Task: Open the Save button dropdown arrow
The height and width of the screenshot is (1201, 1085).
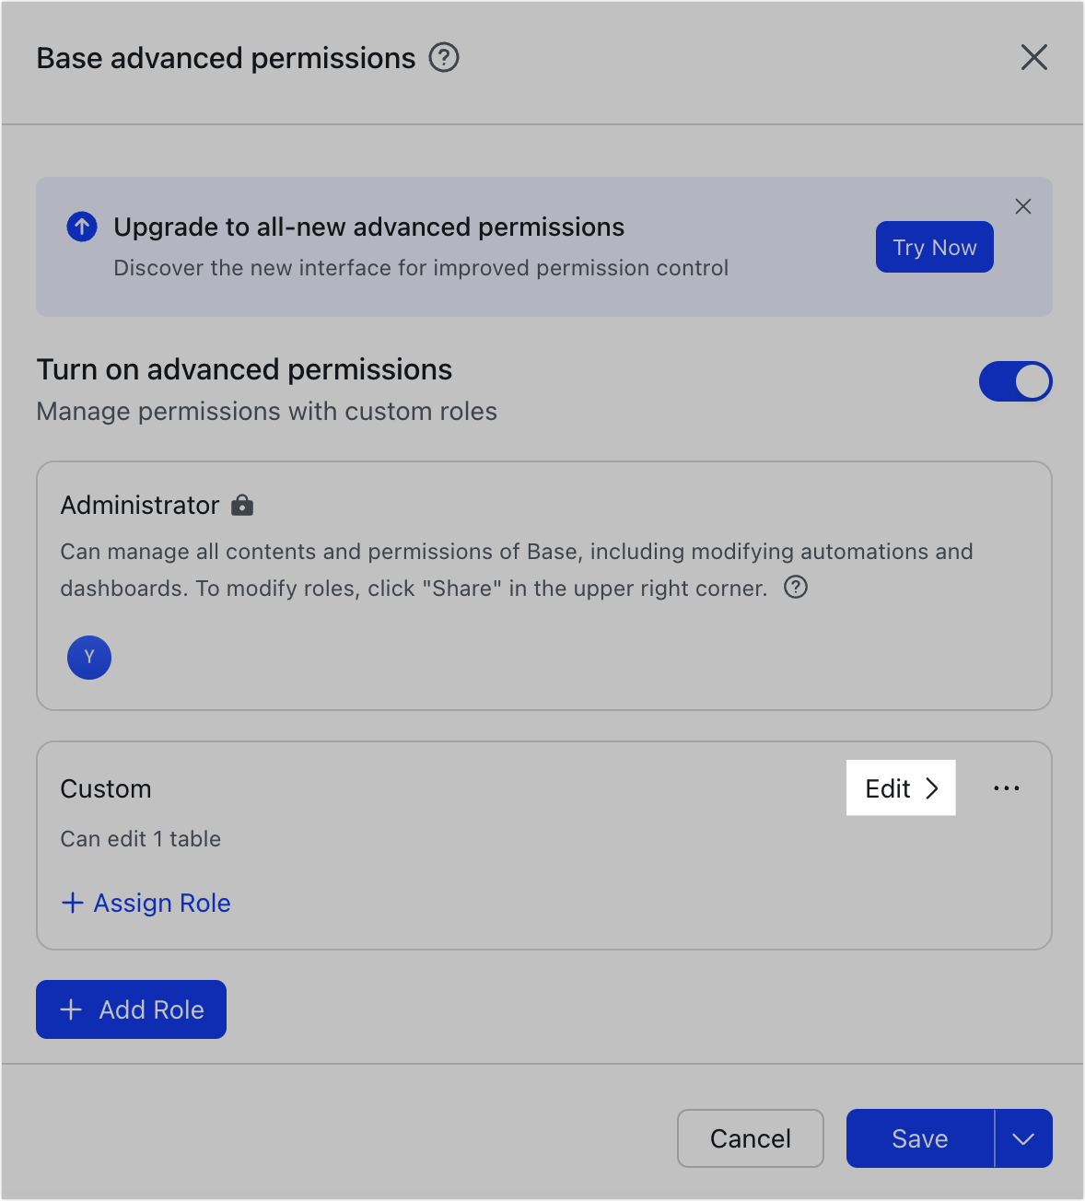Action: point(1022,1138)
